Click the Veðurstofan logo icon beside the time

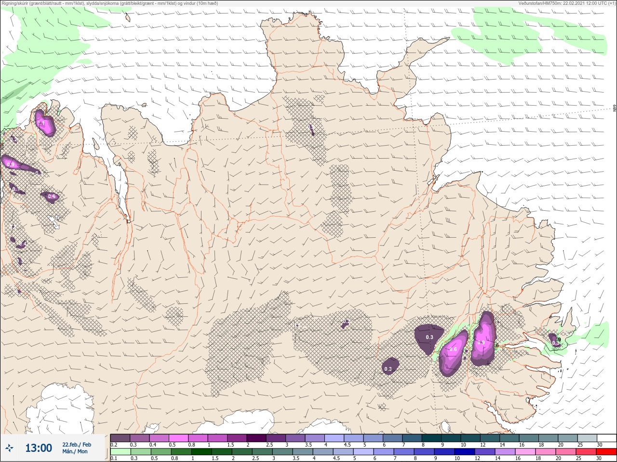point(10,448)
